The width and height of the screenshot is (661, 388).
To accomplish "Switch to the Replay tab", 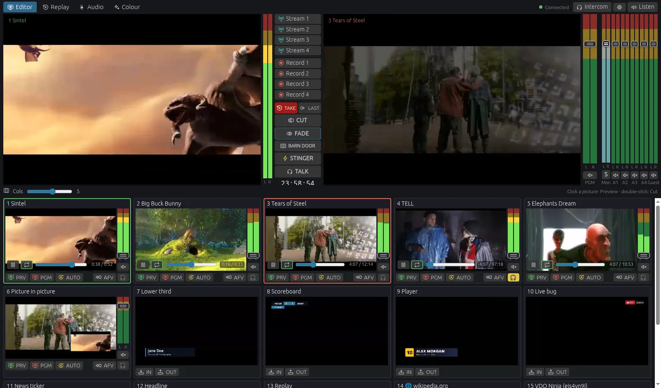I will [x=56, y=7].
